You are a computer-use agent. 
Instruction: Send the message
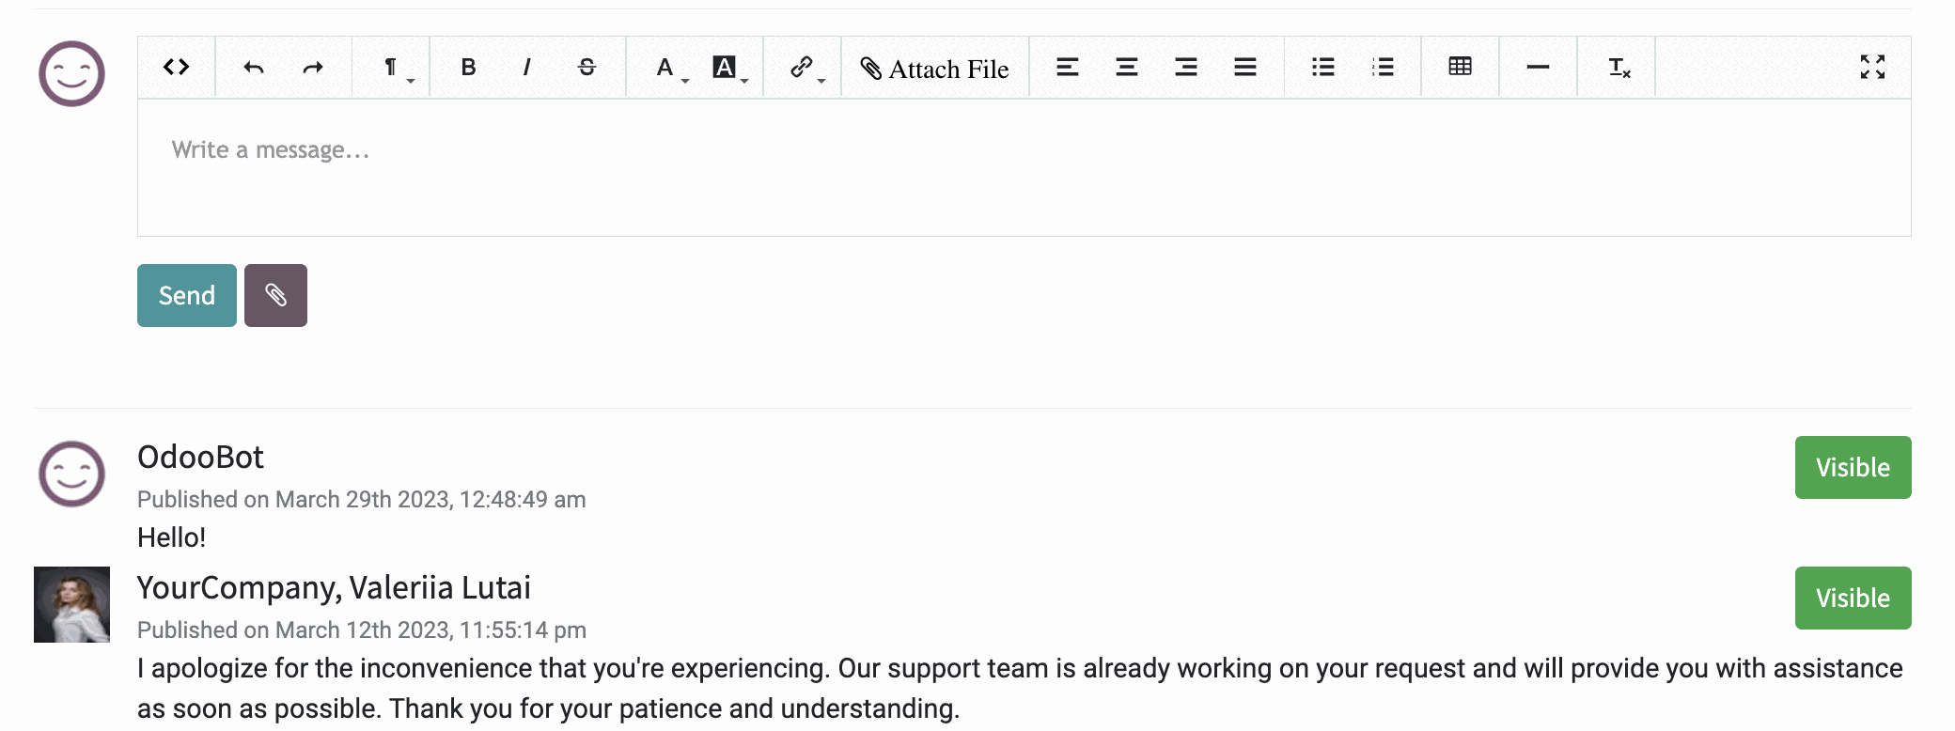tap(187, 296)
